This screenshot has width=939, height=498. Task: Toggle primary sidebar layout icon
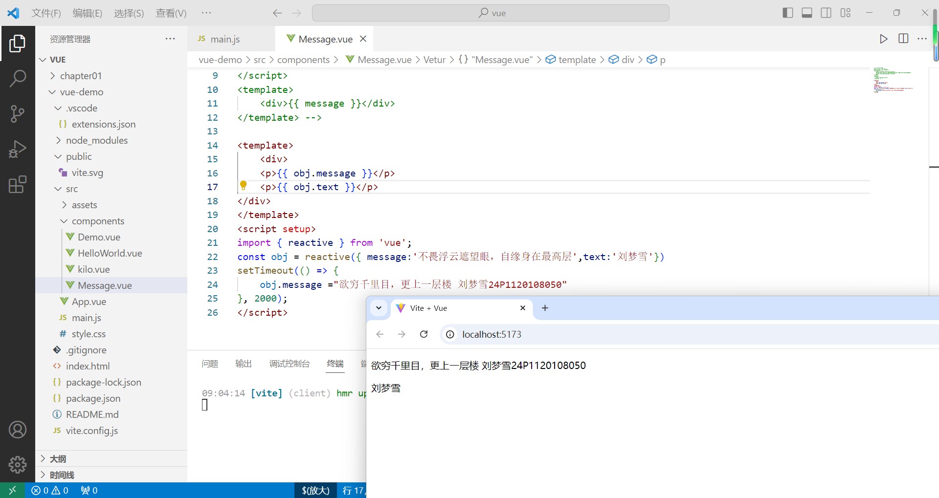(x=788, y=13)
